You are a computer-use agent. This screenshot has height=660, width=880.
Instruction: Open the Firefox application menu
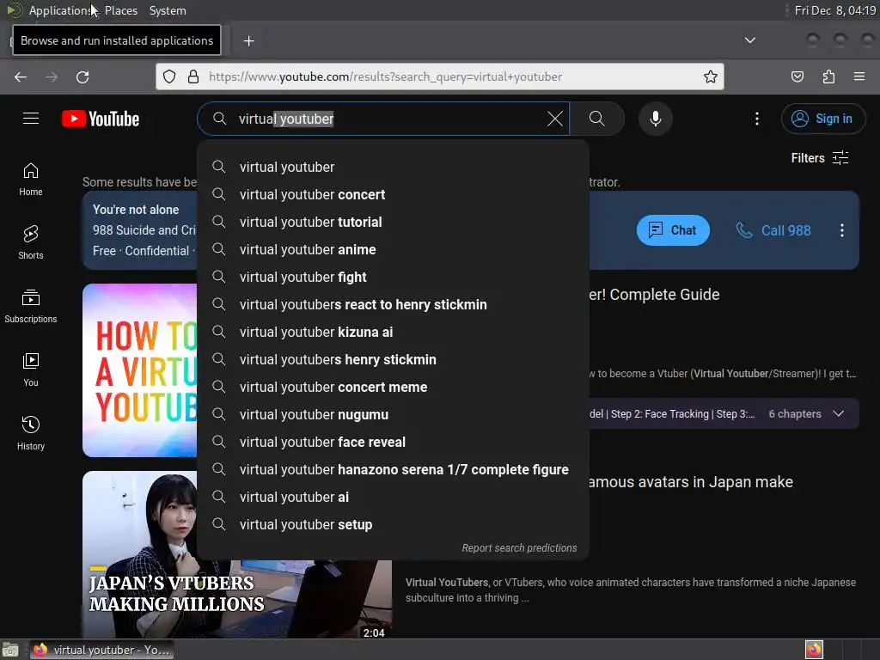(x=859, y=76)
